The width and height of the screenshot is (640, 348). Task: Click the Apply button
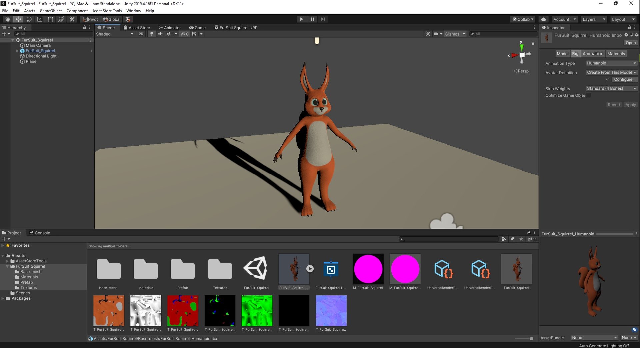tap(630, 105)
